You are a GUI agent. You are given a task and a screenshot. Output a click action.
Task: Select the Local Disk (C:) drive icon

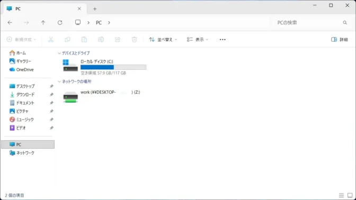coord(70,66)
